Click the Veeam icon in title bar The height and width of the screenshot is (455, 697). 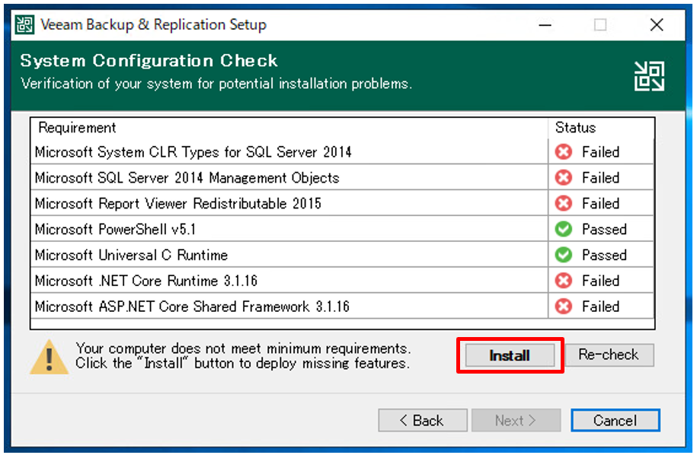pyautogui.click(x=24, y=24)
